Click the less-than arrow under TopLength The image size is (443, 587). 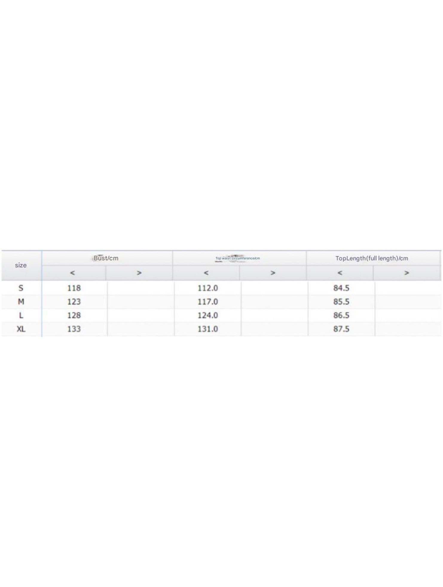pos(340,273)
